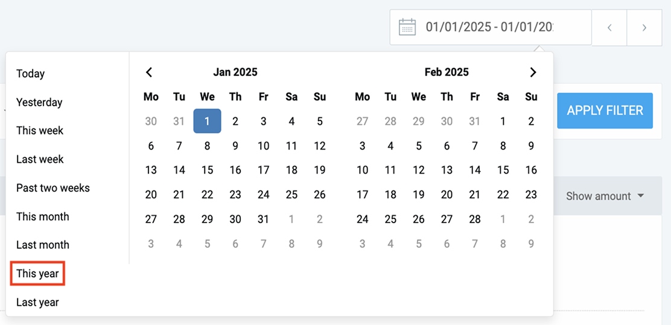The image size is (671, 325).
Task: Click the date range input field
Action: pos(489,27)
